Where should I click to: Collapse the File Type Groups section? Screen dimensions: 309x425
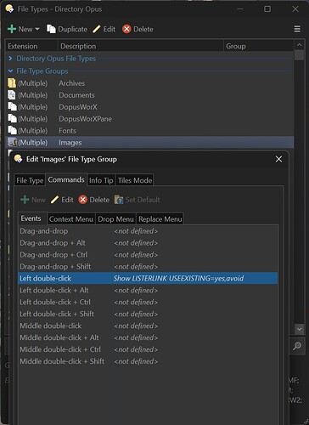(10, 71)
